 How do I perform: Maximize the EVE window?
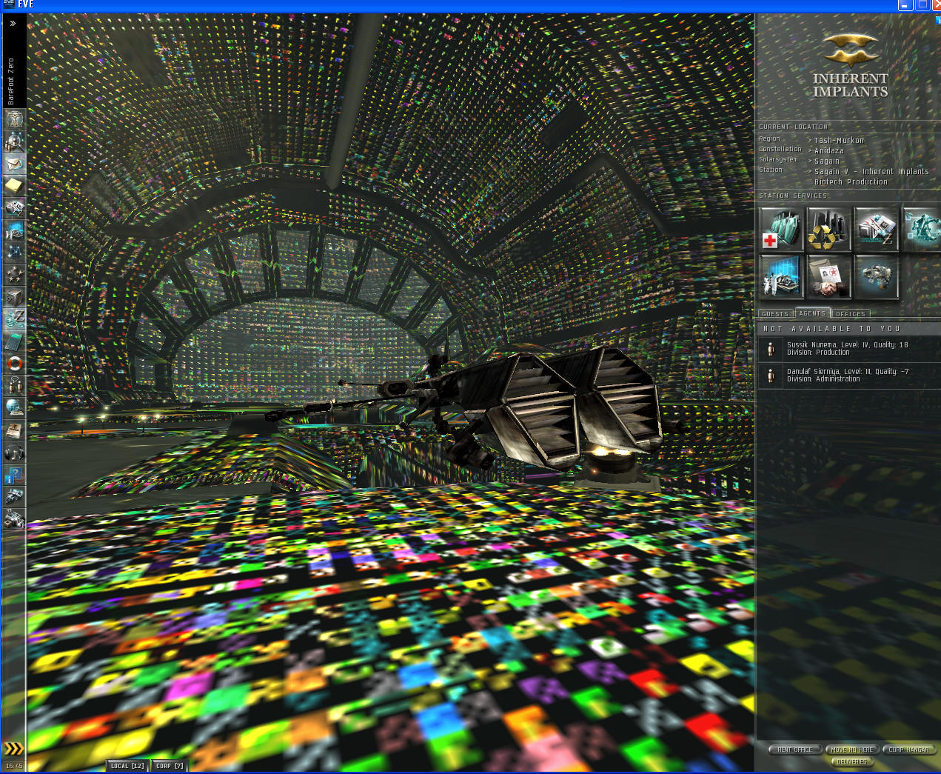coord(922,4)
